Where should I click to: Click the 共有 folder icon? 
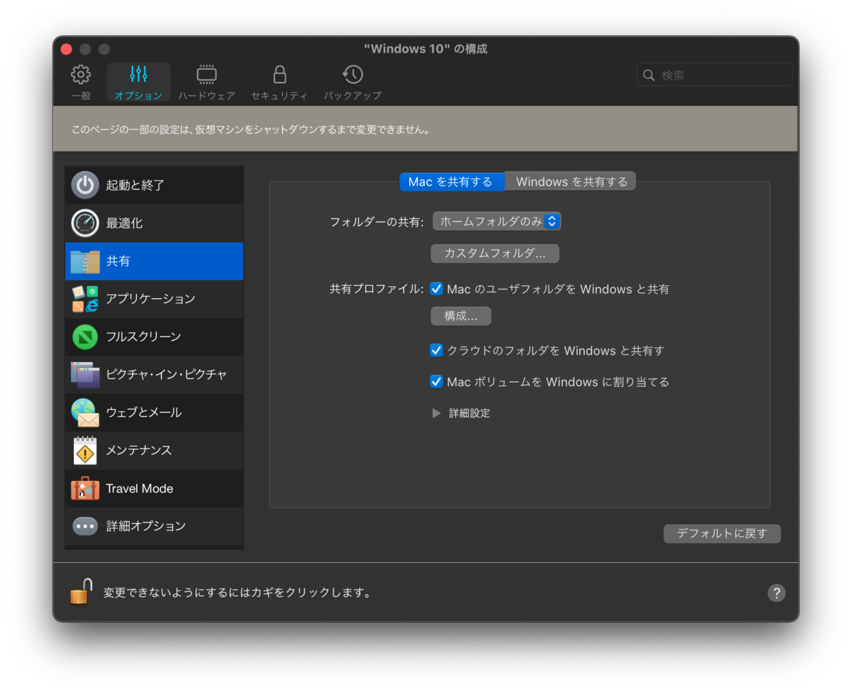coord(85,261)
